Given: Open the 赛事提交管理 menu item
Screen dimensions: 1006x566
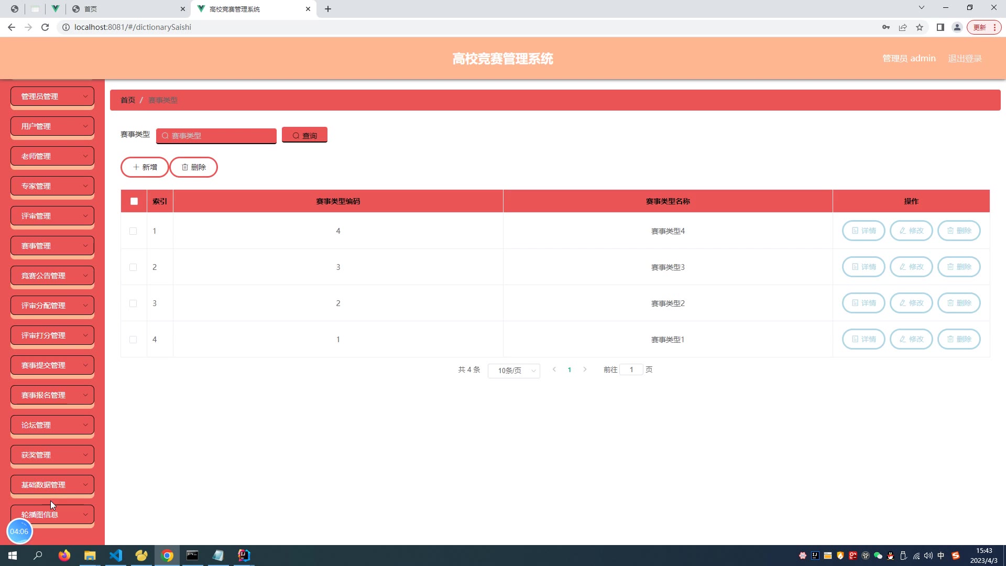Looking at the screenshot, I should tap(52, 365).
